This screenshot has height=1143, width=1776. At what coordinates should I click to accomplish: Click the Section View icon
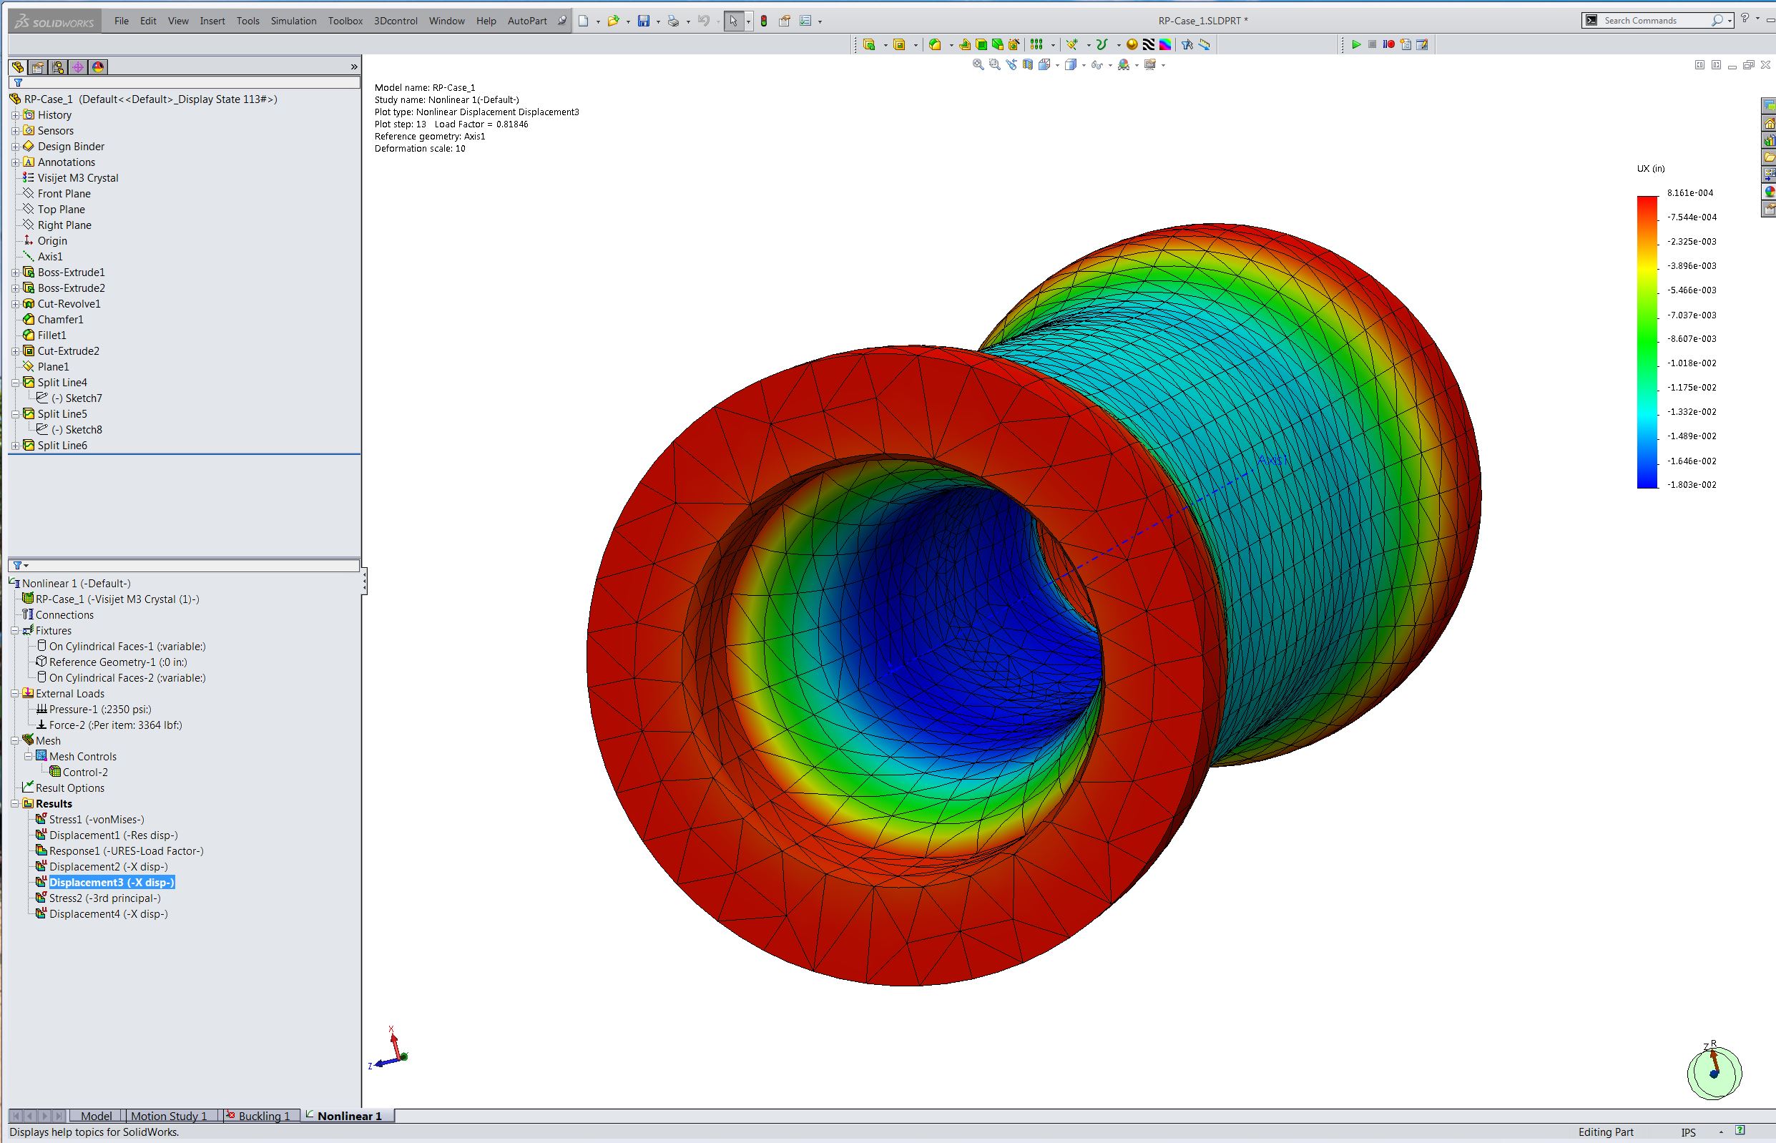point(1028,65)
